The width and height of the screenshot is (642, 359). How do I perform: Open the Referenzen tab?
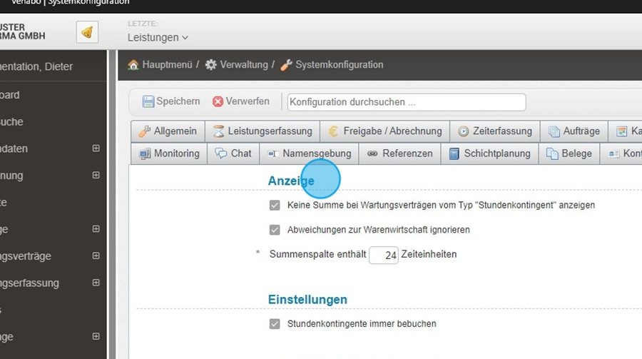coord(399,153)
